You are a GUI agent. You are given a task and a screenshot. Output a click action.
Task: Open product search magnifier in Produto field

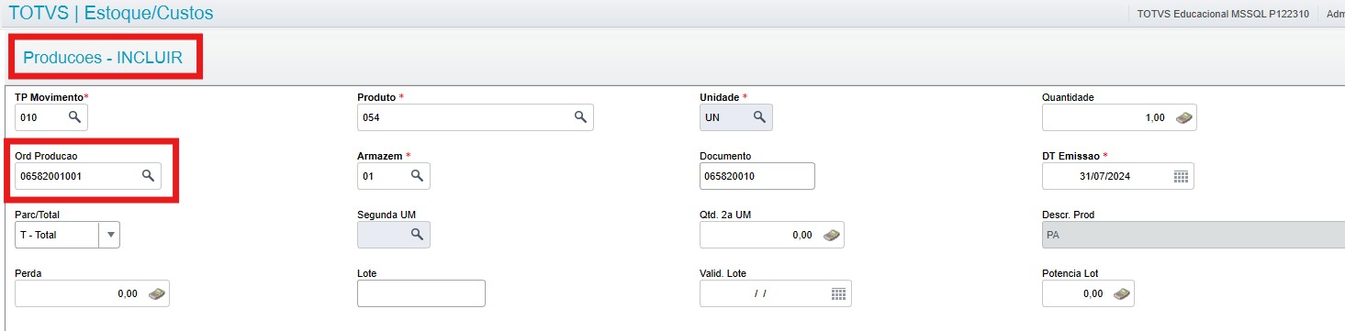580,117
